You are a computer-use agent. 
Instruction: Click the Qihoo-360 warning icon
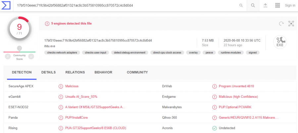click(214, 118)
